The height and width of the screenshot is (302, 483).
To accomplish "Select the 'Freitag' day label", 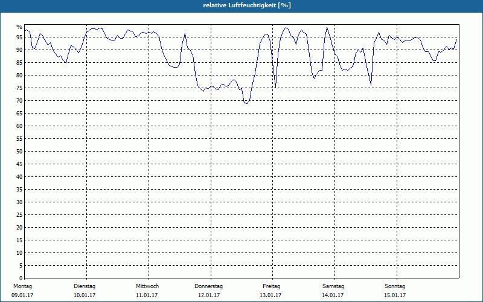I will coord(271,286).
